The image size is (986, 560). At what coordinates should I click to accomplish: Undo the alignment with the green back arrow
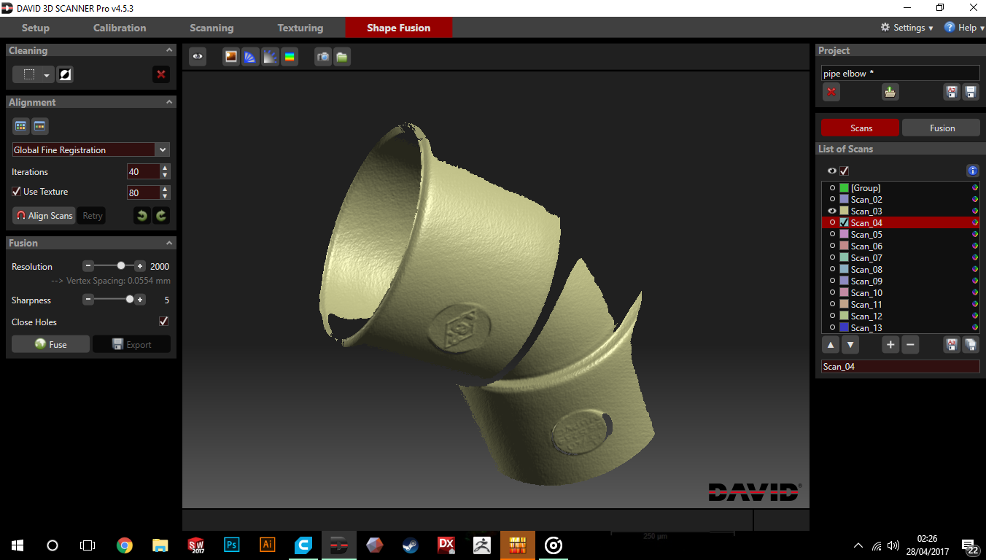coord(142,215)
